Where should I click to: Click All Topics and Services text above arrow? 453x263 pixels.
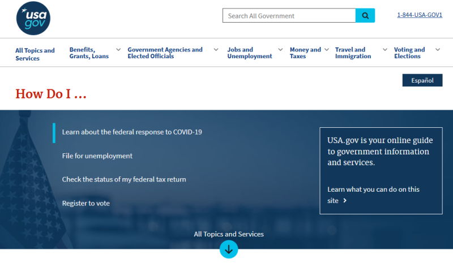point(229,234)
